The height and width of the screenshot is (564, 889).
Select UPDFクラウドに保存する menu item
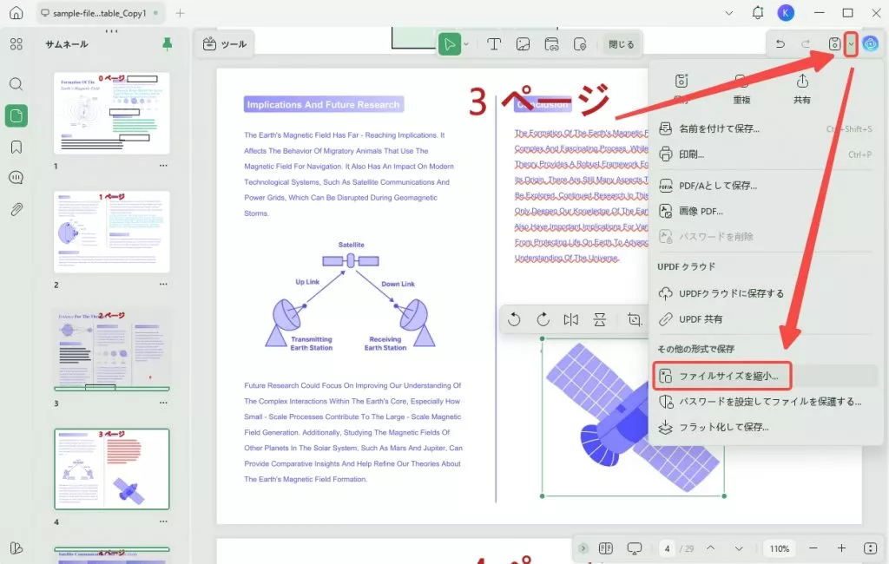tap(766, 293)
